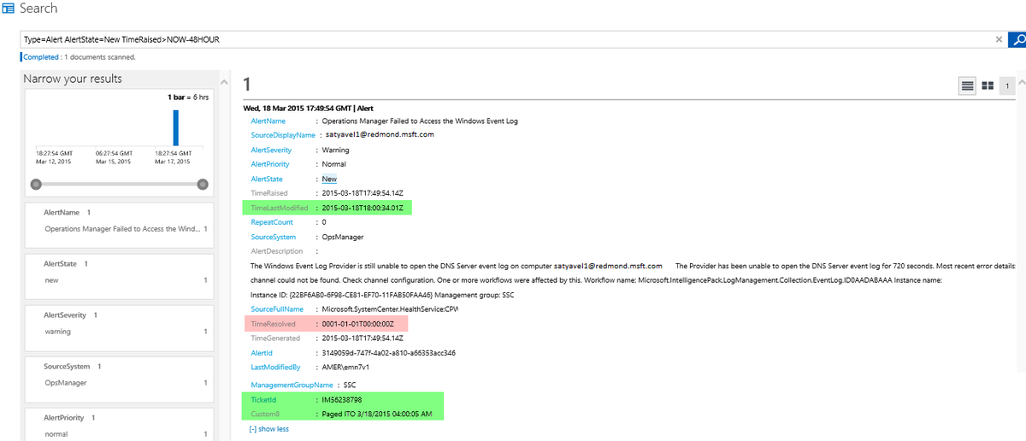Open page number 1 in results pager
1026x441 pixels.
point(1006,85)
